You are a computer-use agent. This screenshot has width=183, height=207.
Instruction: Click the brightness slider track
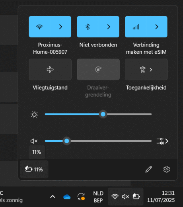tap(98, 114)
